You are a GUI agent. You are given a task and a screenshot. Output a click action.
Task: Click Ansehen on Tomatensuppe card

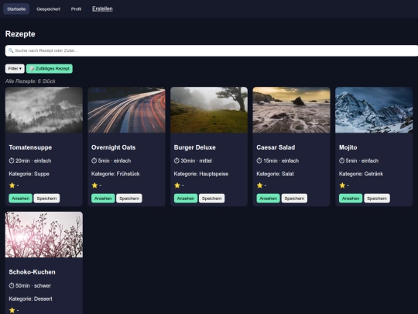pyautogui.click(x=21, y=198)
